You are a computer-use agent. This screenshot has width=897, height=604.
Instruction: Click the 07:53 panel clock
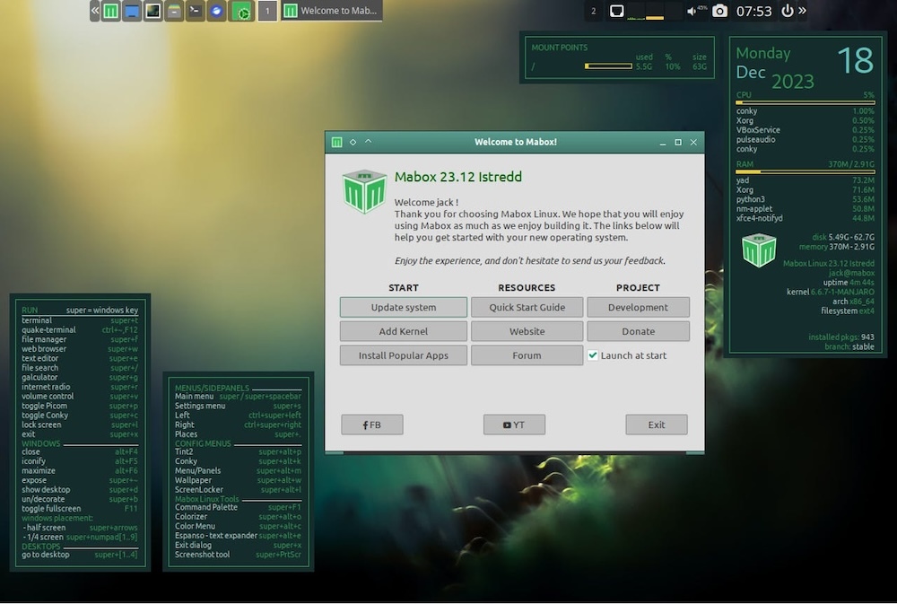[x=753, y=11]
